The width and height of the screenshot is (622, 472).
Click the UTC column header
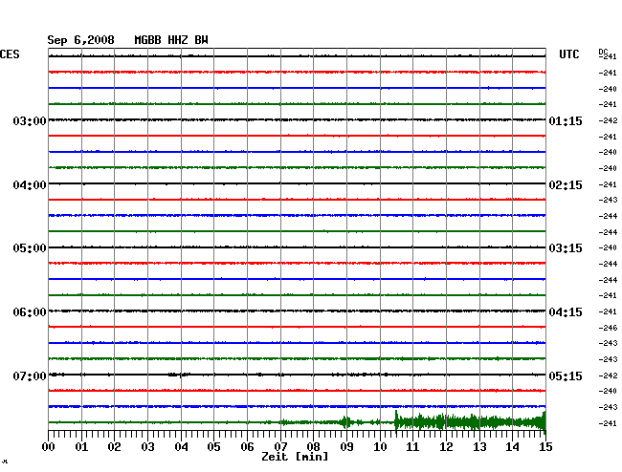(x=568, y=54)
